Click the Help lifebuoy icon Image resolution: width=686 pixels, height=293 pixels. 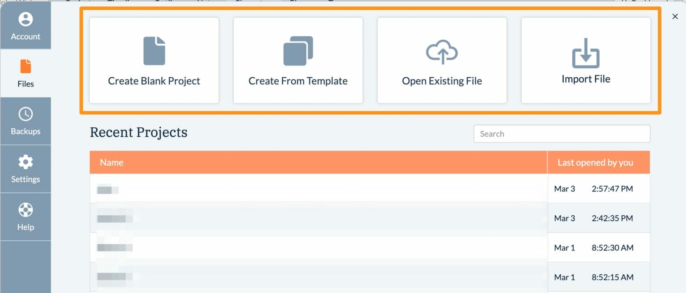(x=25, y=210)
